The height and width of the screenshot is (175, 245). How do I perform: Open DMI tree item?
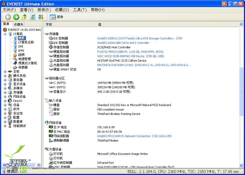point(20,46)
